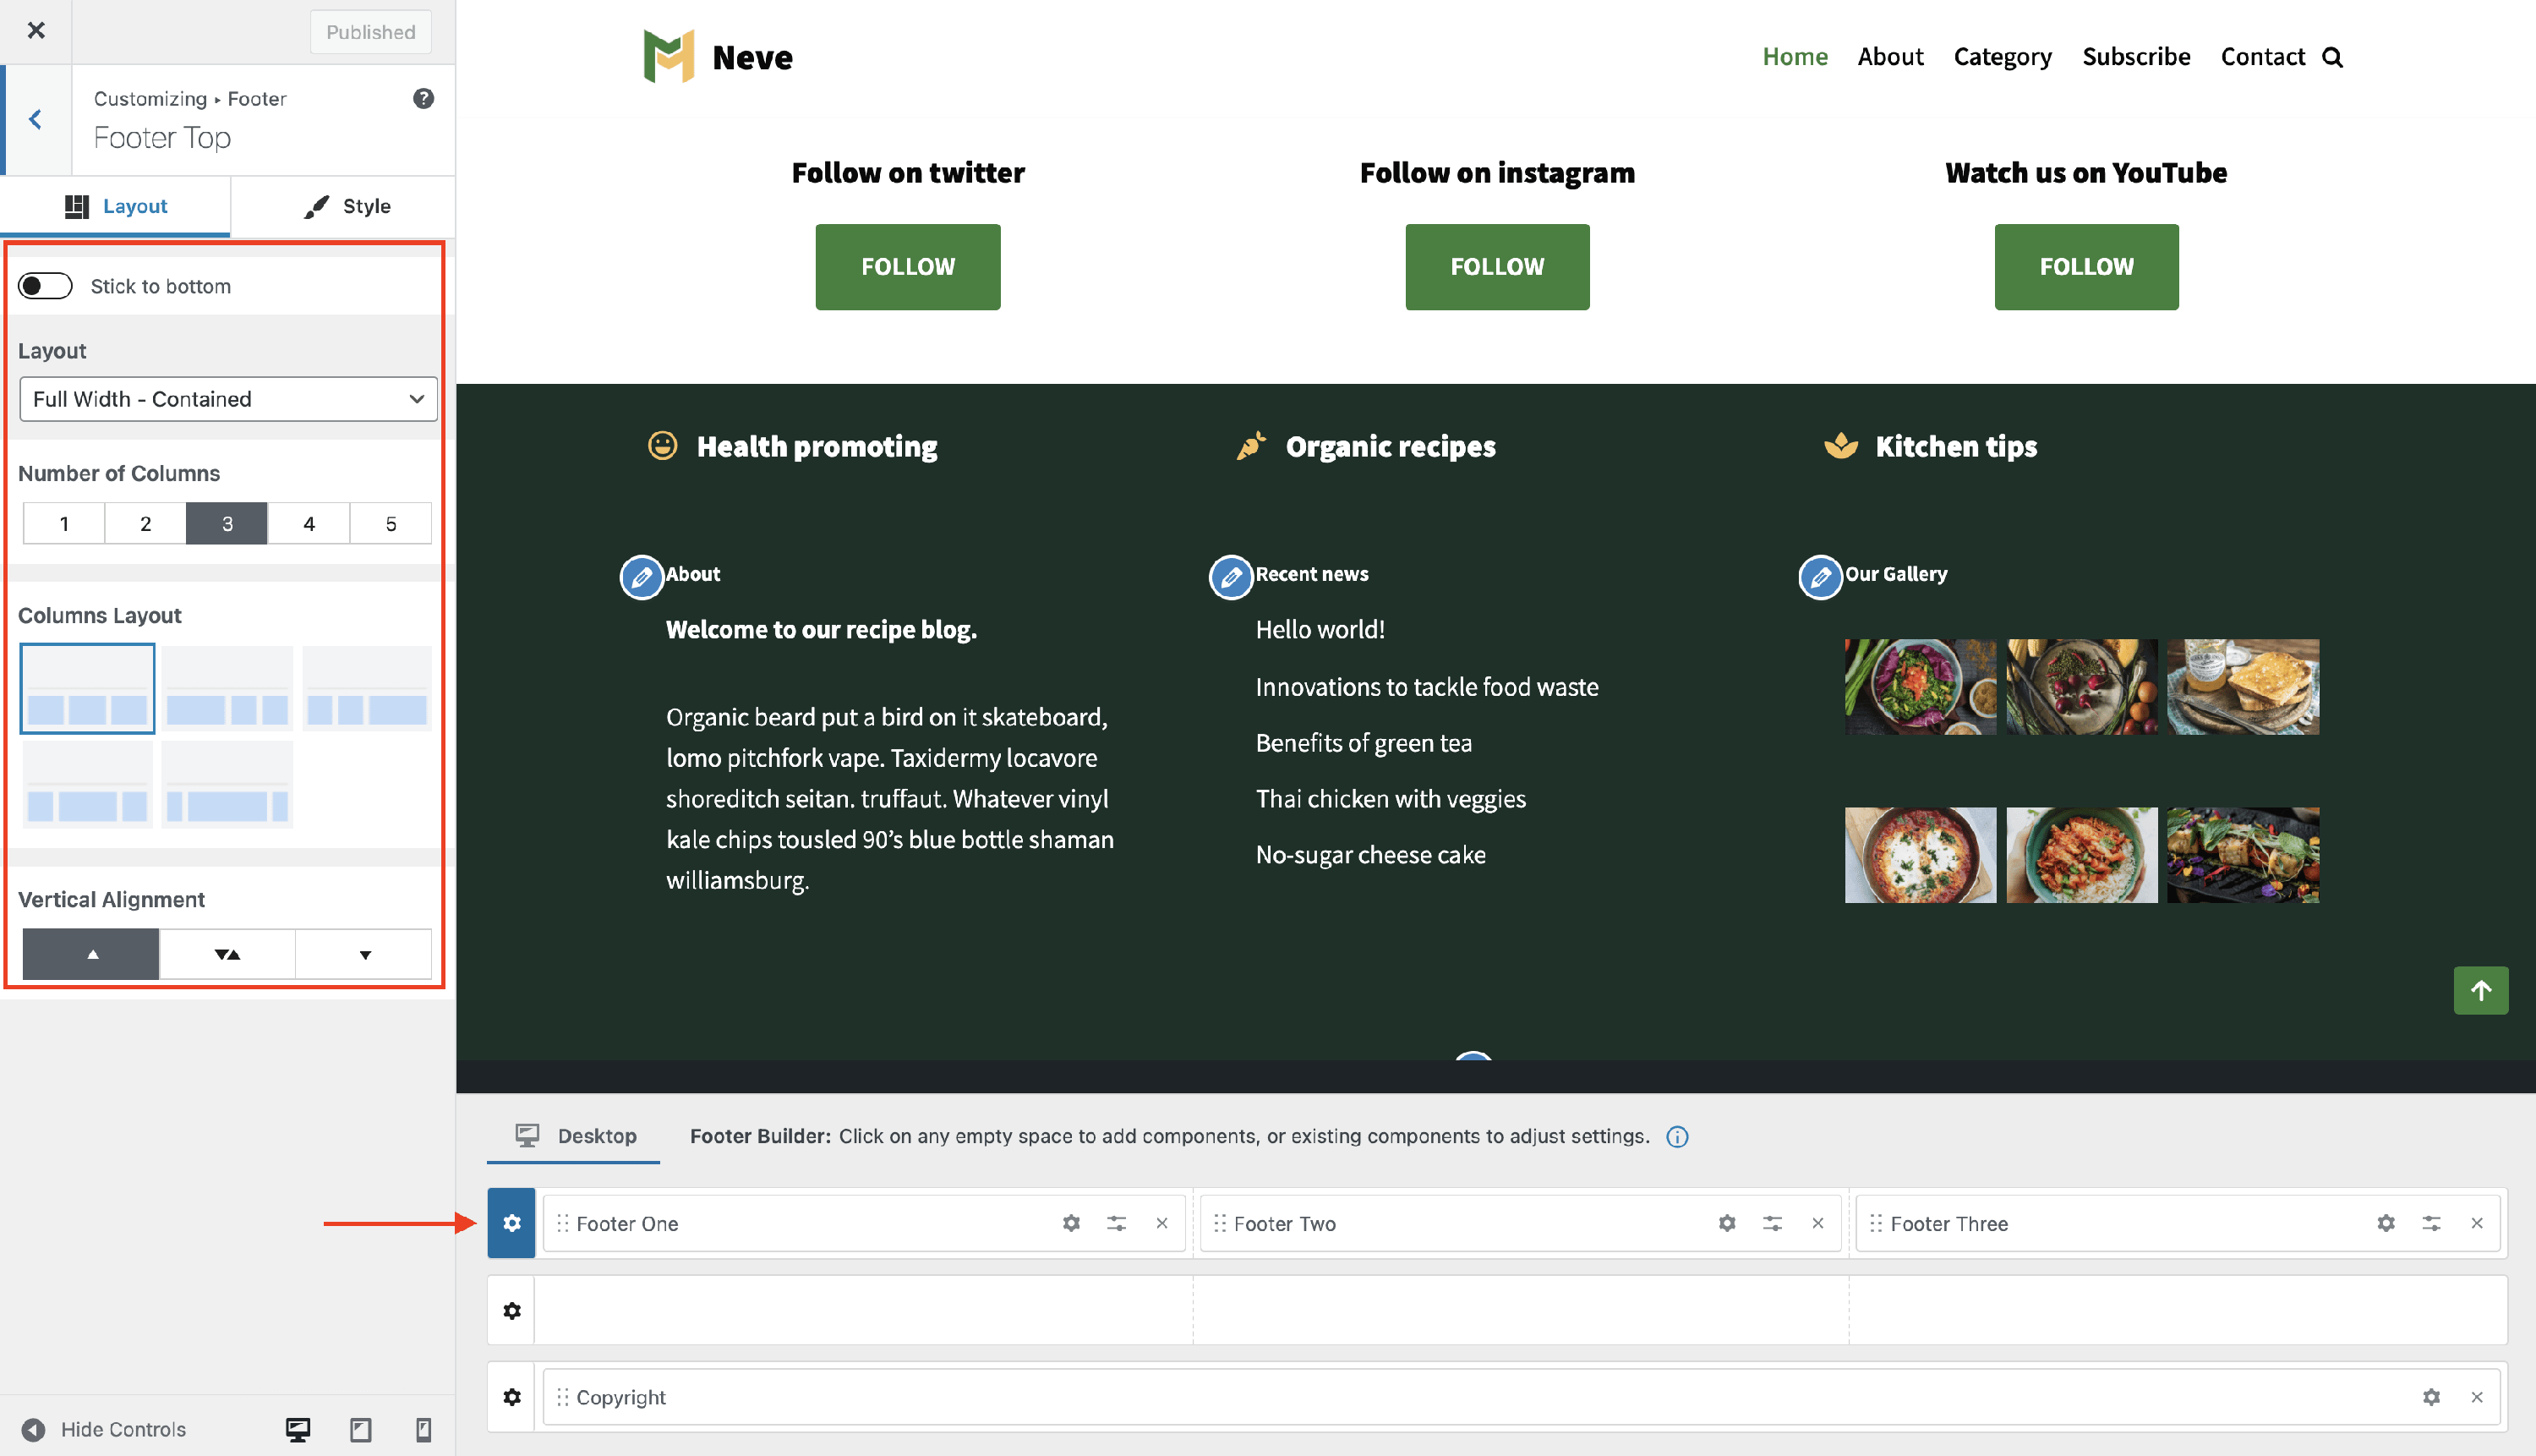The height and width of the screenshot is (1456, 2536).
Task: Click edit pencil beside Recent news
Action: [1231, 577]
